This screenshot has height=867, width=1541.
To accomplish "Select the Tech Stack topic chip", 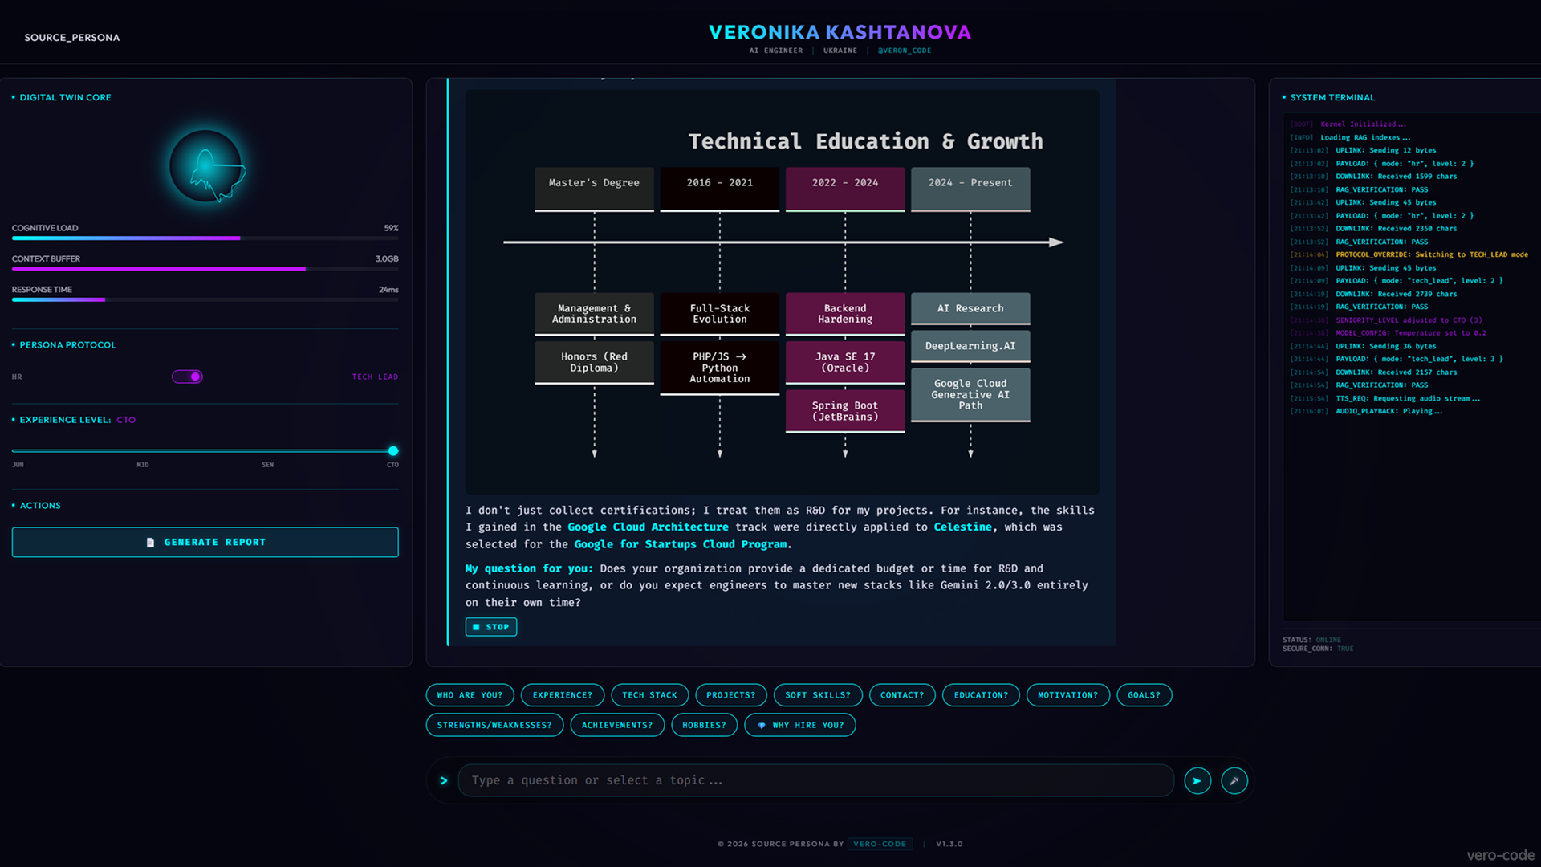I will tap(649, 694).
